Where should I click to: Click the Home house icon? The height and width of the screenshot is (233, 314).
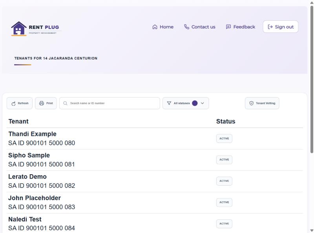pyautogui.click(x=155, y=27)
